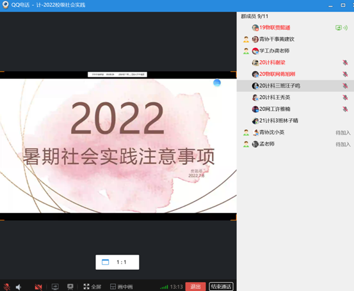Enable 画中画 picture-in-picture

[121, 287]
